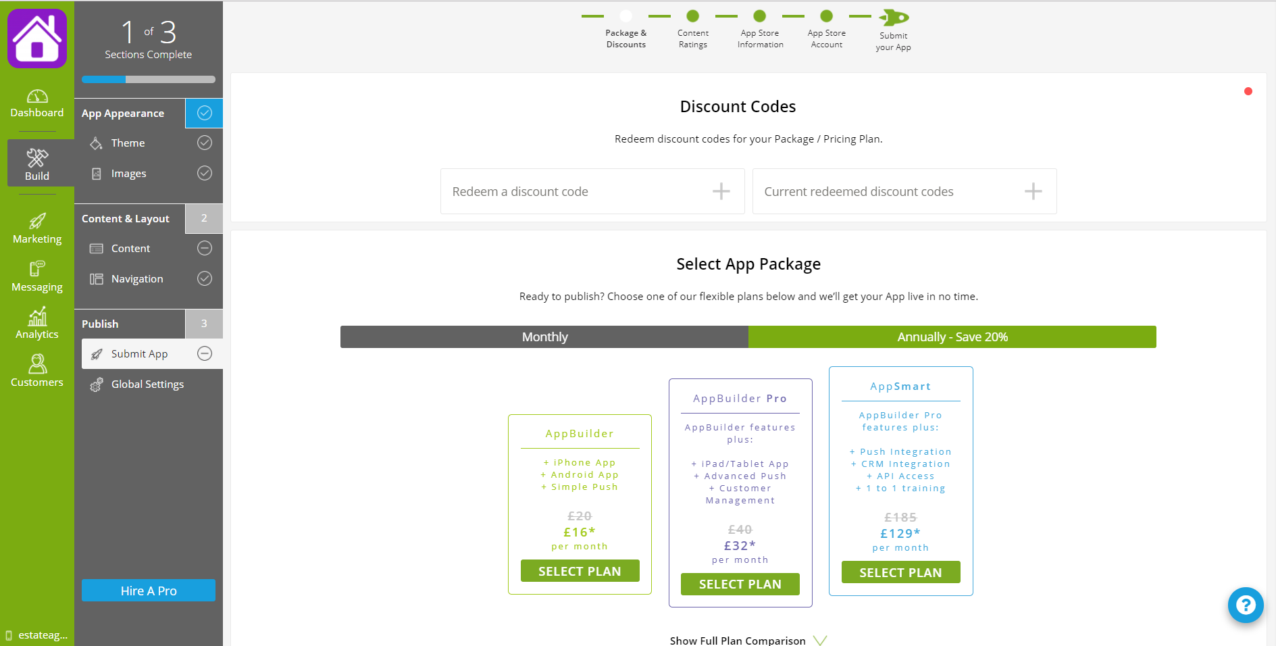Click the sections complete progress bar

149,79
